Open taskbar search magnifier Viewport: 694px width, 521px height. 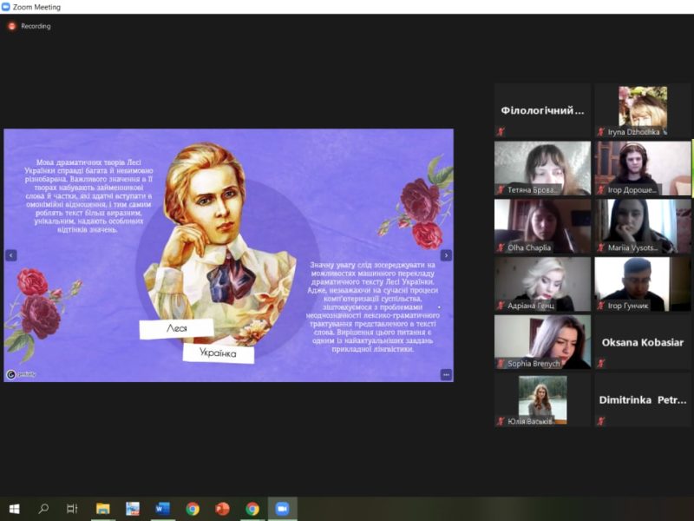(x=43, y=509)
